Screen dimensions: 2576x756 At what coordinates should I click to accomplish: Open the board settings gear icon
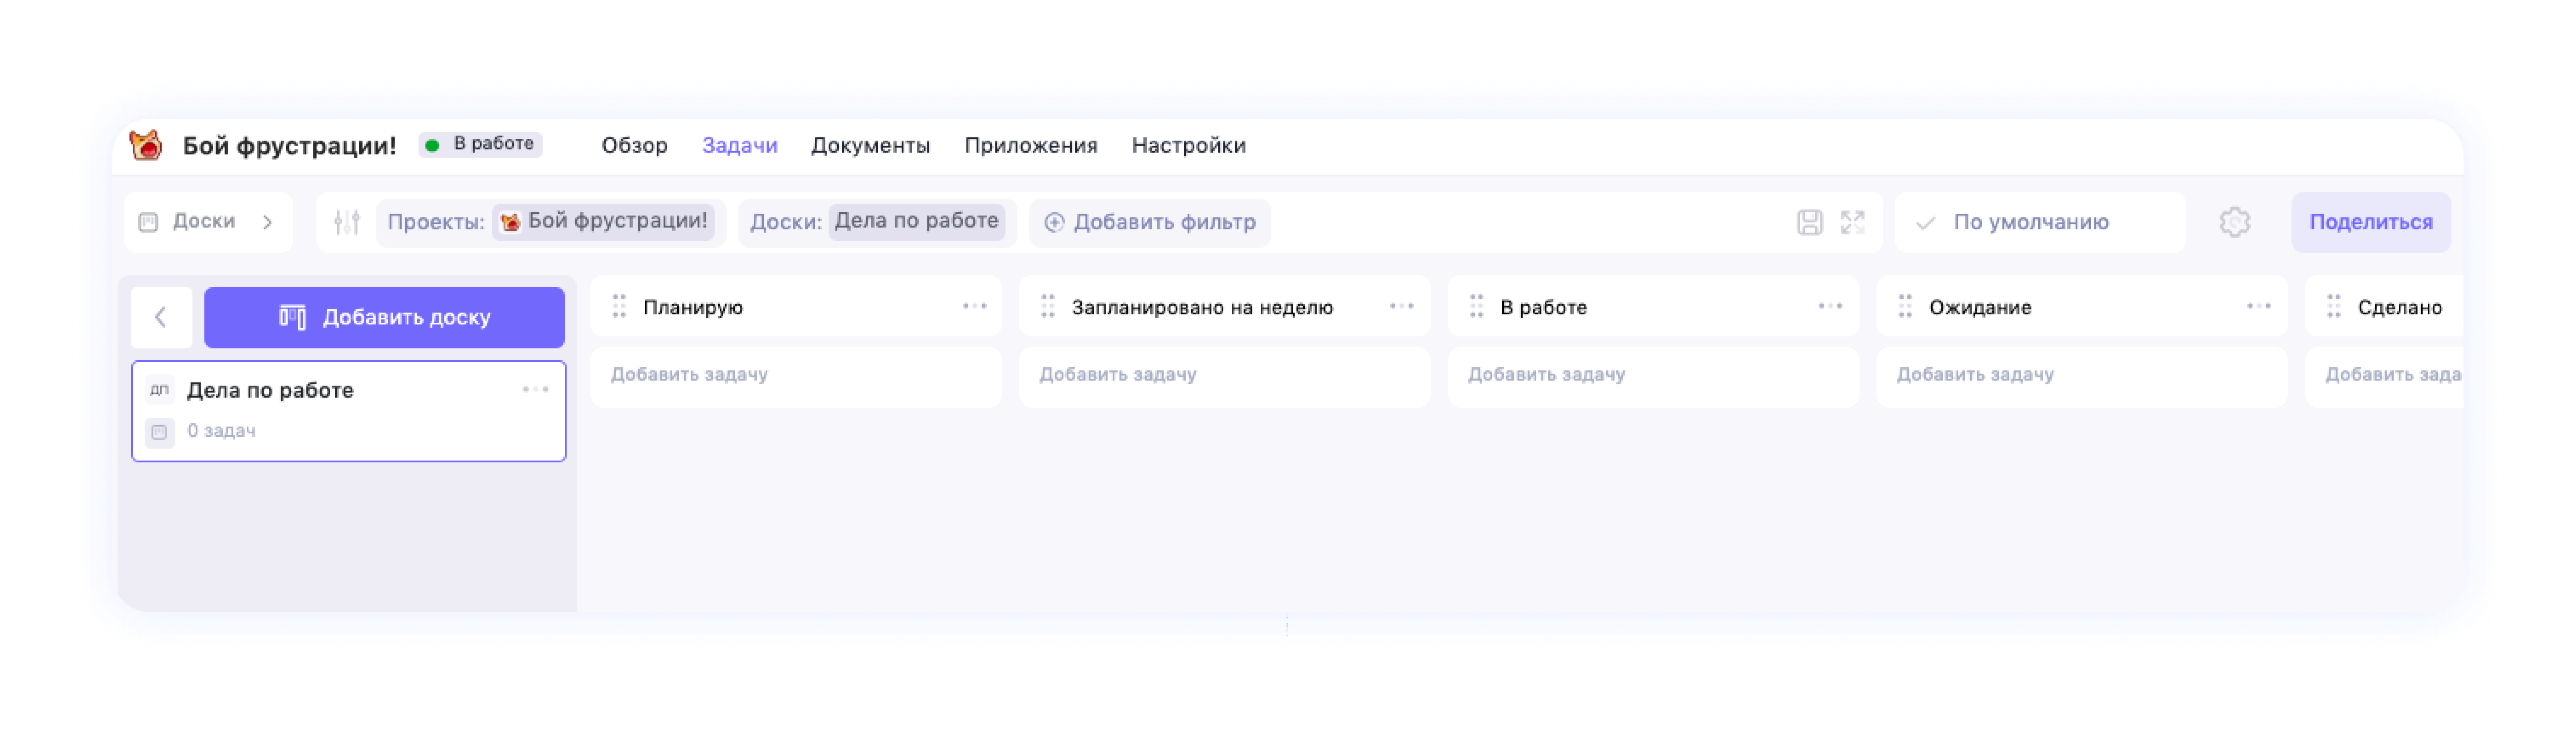[x=2234, y=222]
